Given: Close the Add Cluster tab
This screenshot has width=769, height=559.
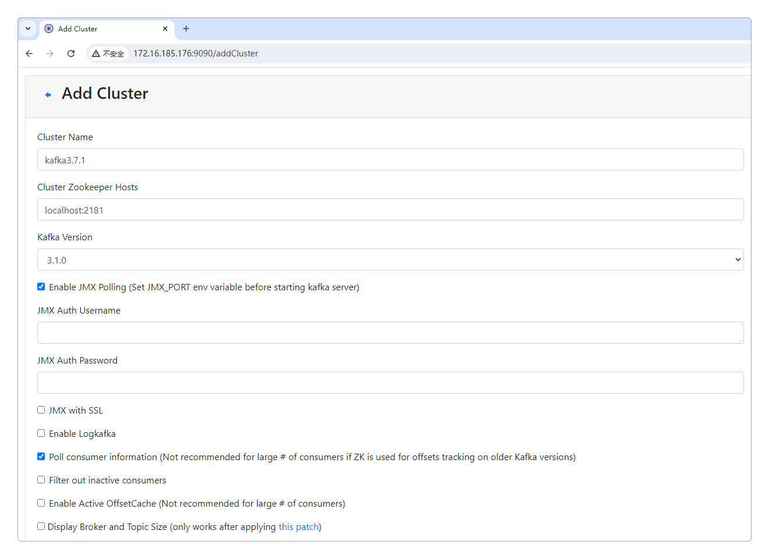Looking at the screenshot, I should point(165,29).
